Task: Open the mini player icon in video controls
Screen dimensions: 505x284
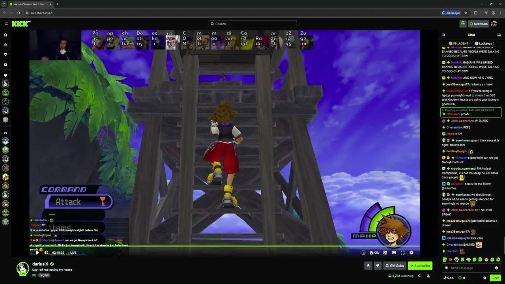Action: point(363,253)
